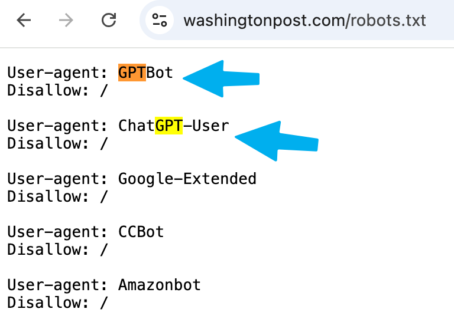Click the CCBot user-agent name
This screenshot has height=322, width=454.
click(141, 232)
